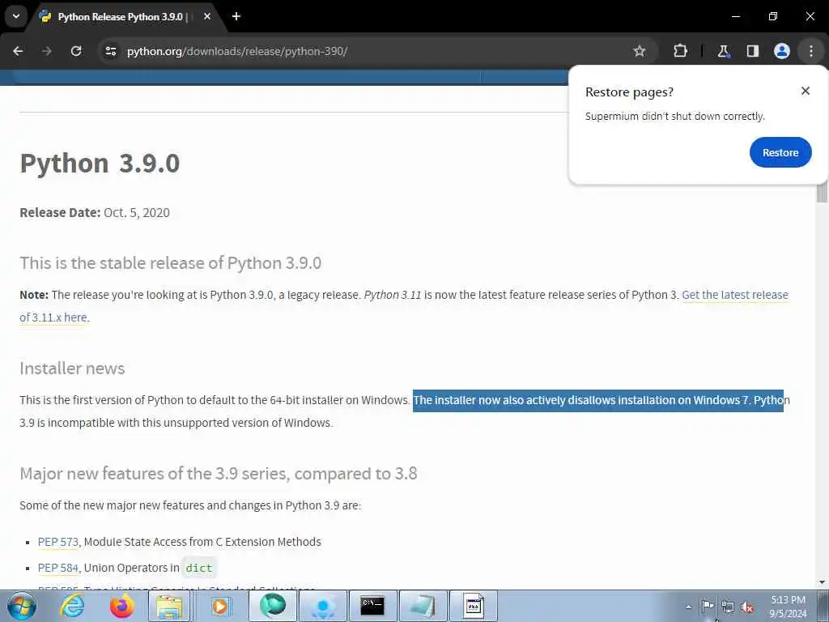Click the Restore button
The height and width of the screenshot is (622, 829).
click(780, 152)
